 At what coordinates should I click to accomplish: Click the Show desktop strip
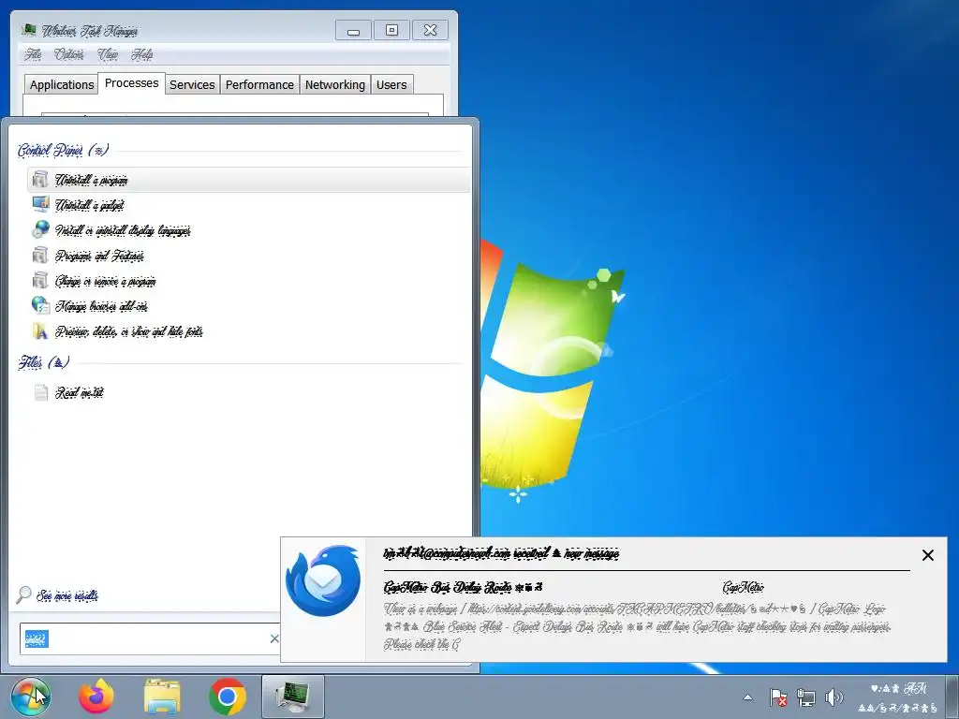click(952, 697)
